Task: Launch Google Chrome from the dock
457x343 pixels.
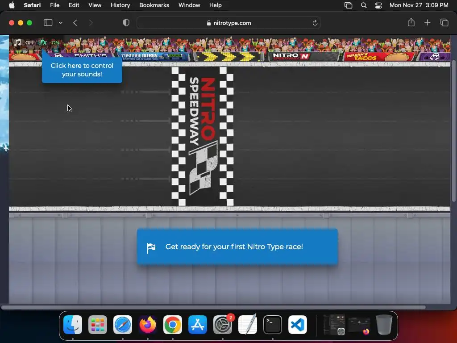Action: (x=173, y=325)
